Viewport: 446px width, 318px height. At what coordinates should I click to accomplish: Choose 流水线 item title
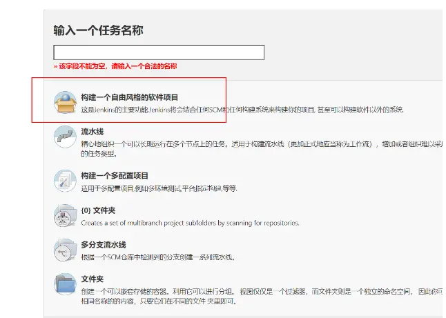click(x=92, y=132)
